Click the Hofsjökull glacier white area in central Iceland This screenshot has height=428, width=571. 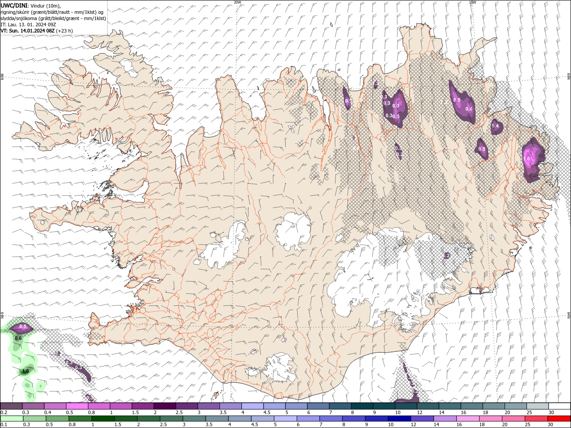[x=293, y=231]
